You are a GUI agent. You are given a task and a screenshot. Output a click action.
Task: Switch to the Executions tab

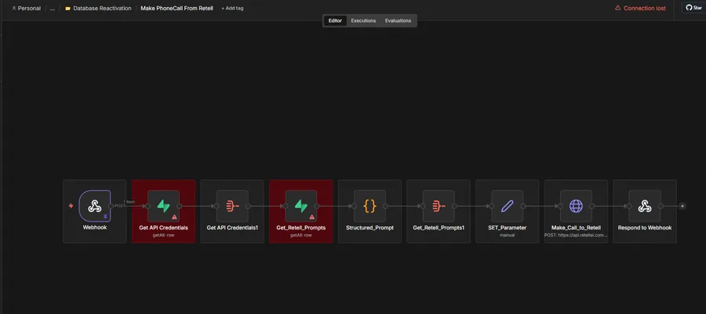click(363, 20)
